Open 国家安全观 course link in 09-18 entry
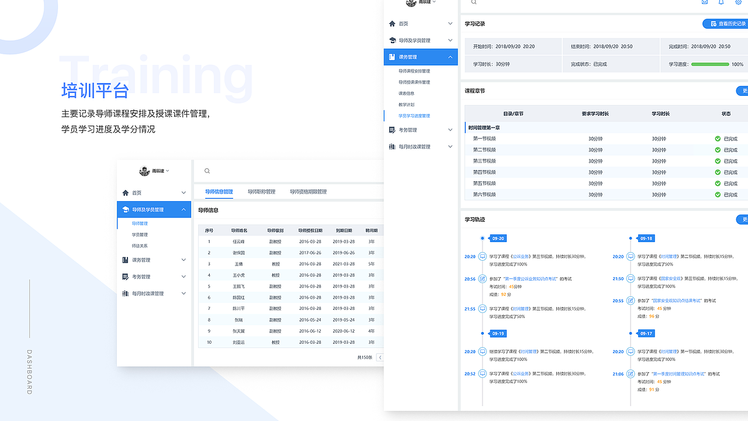Viewport: 748px width, 421px height. point(670,279)
